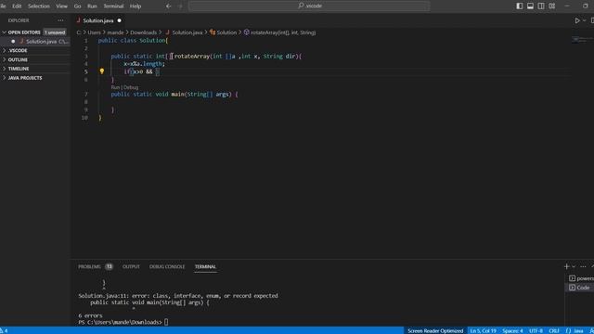Open Customize Layout icon

552,6
